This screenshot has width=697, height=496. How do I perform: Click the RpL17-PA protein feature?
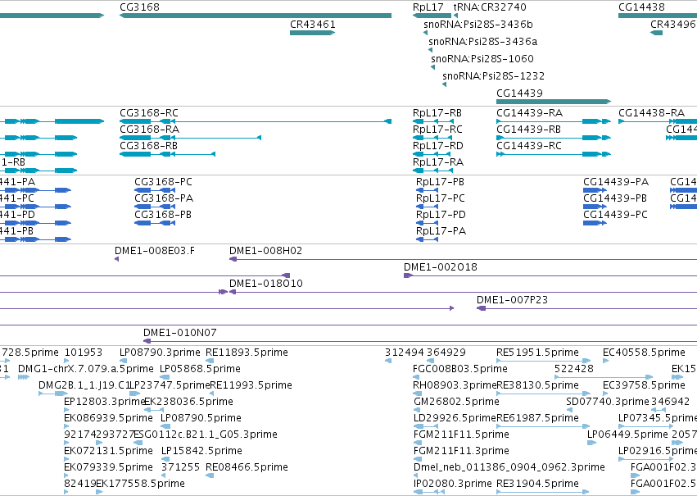428,239
